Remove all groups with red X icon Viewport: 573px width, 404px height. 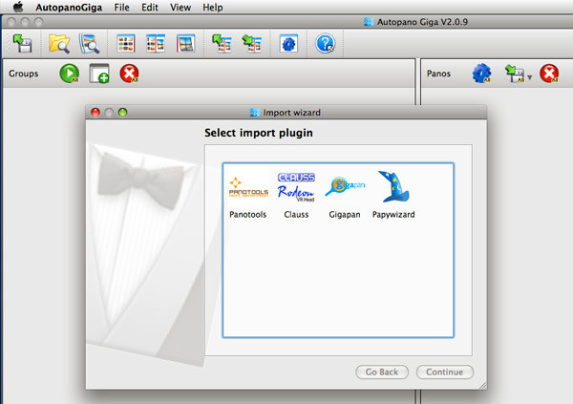(129, 74)
